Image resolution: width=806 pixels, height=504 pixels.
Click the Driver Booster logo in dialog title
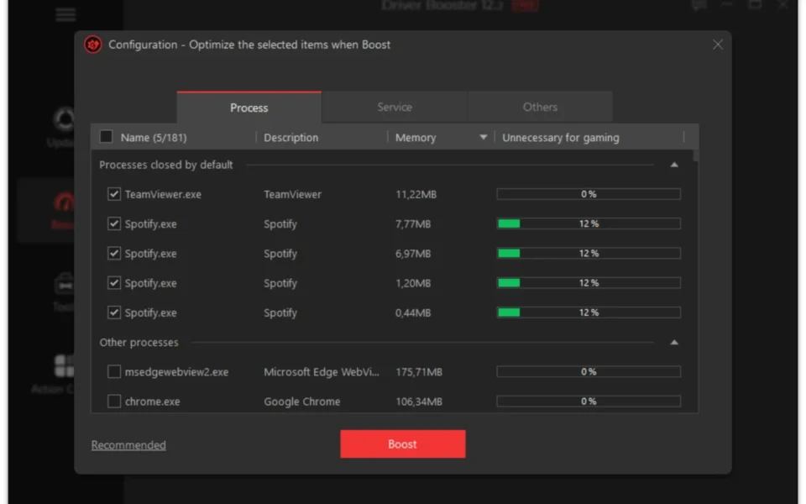[93, 45]
